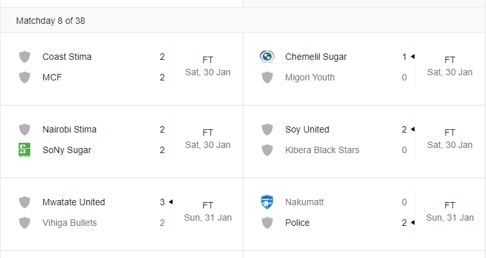Click the MCF grey shield icon

coord(24,77)
